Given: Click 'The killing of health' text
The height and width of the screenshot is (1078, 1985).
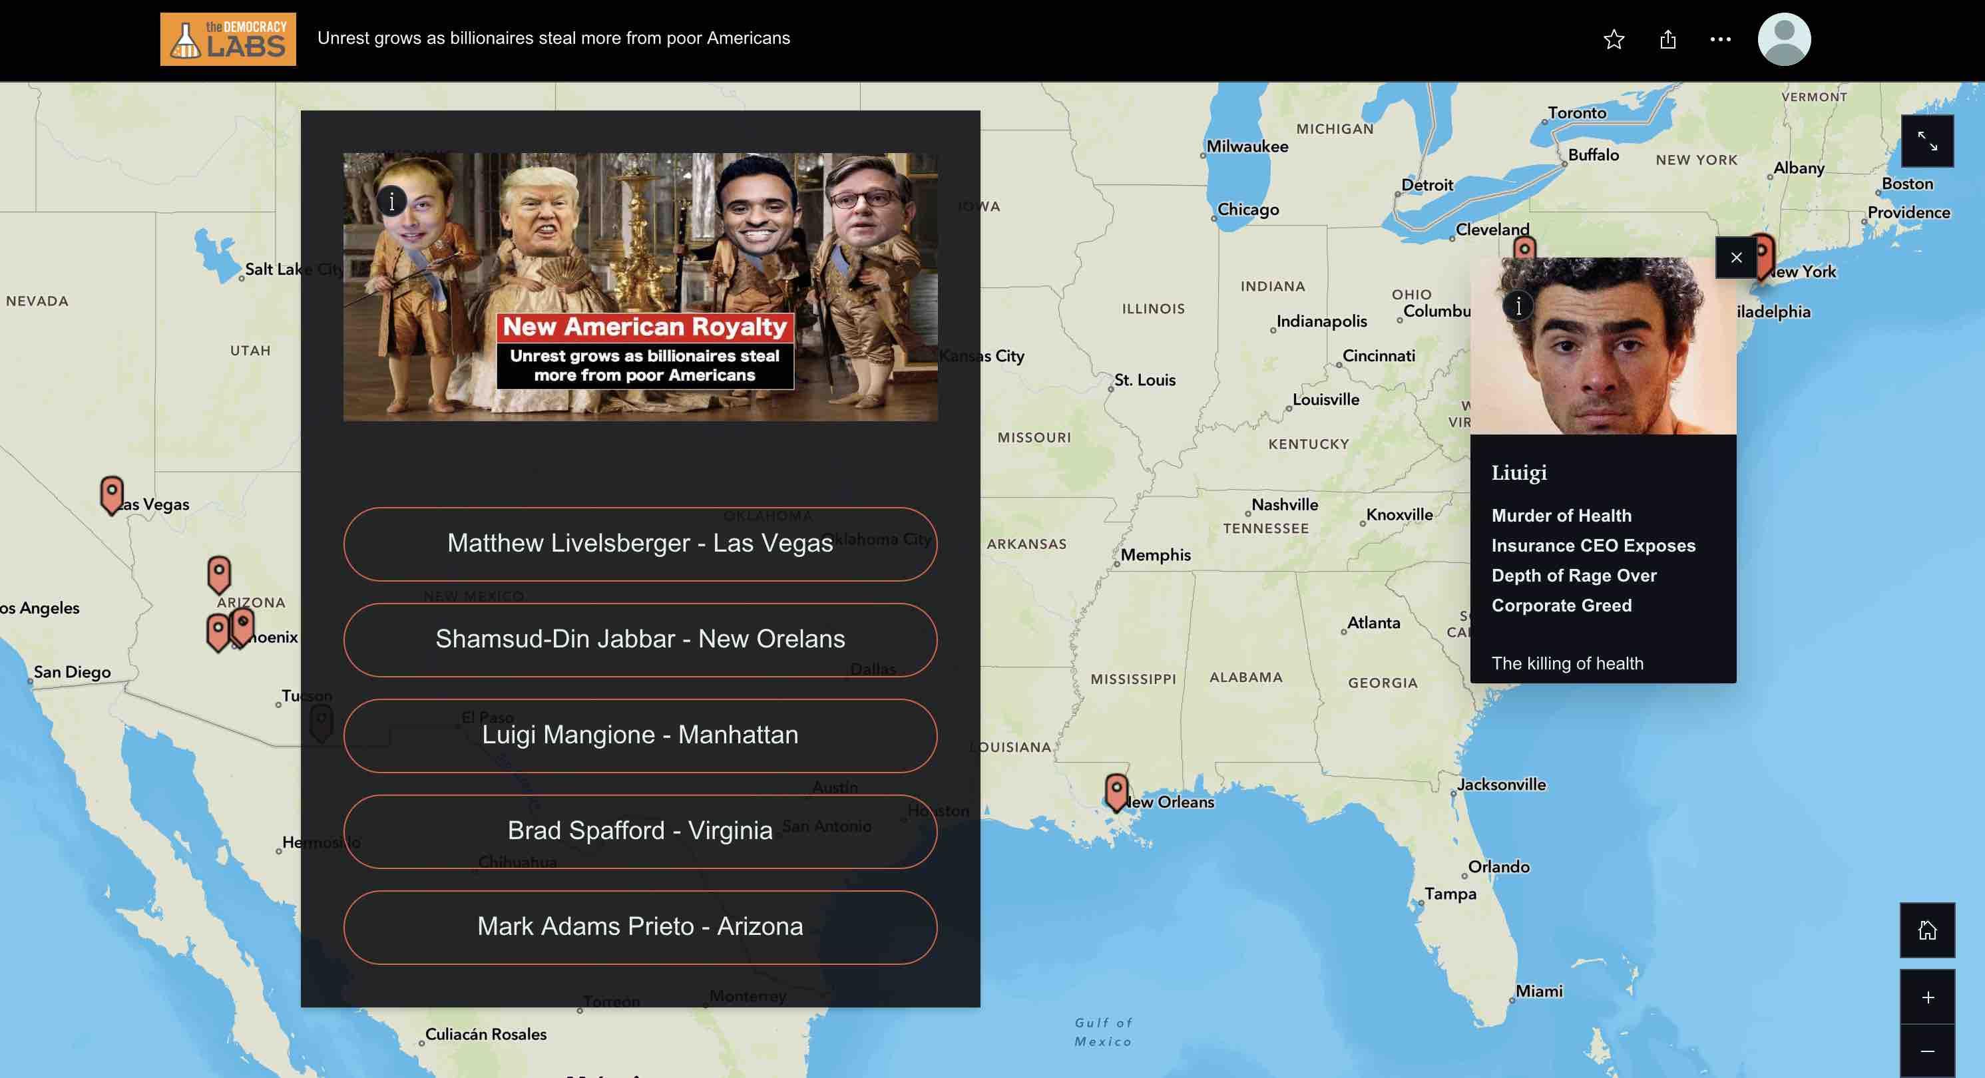Looking at the screenshot, I should coord(1566,663).
